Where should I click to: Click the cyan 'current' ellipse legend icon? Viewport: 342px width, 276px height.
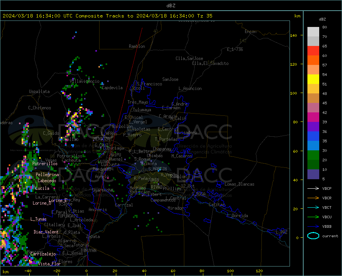tap(313, 236)
